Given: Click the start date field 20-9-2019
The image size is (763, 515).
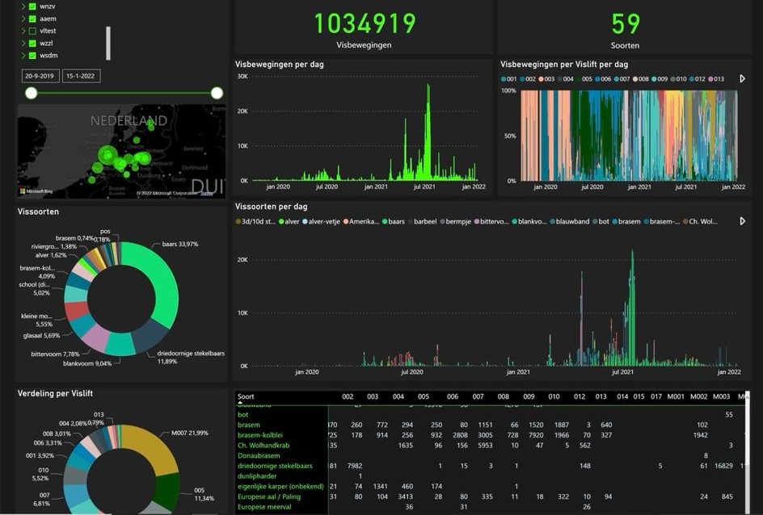Looking at the screenshot, I should (x=40, y=76).
